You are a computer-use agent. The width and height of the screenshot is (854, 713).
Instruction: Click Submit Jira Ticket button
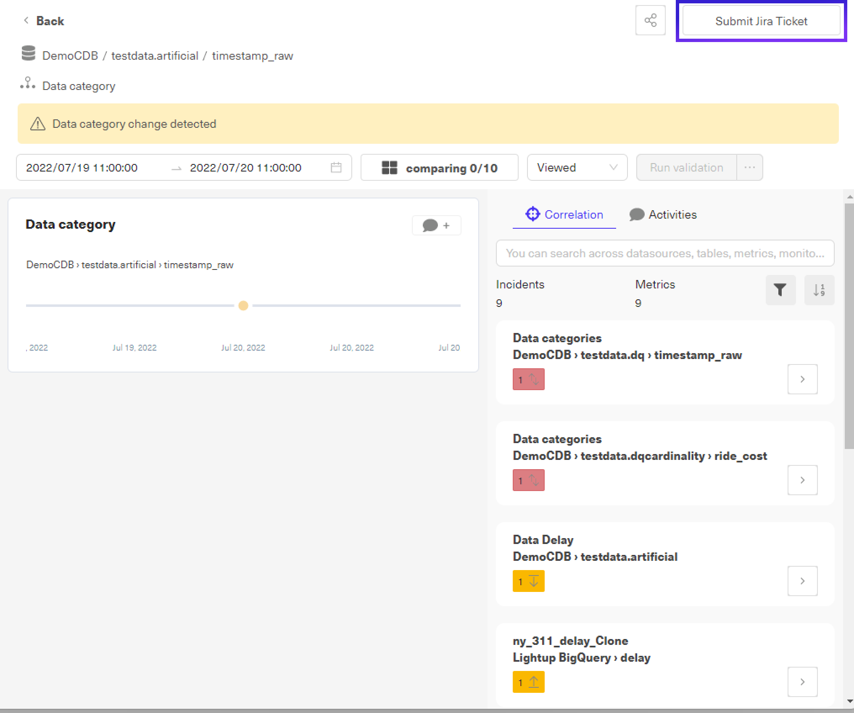tap(761, 21)
